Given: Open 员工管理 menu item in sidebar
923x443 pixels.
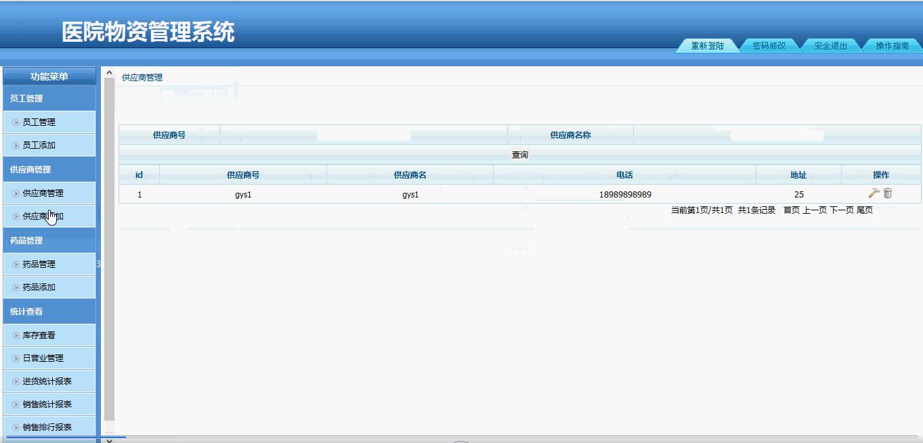Looking at the screenshot, I should point(49,122).
